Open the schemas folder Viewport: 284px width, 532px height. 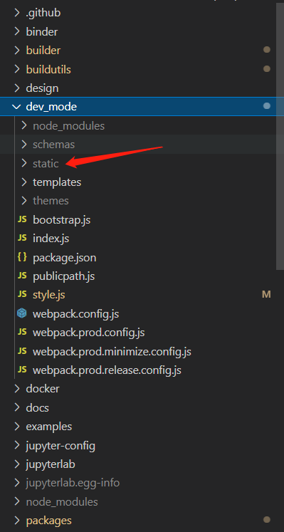(x=53, y=145)
